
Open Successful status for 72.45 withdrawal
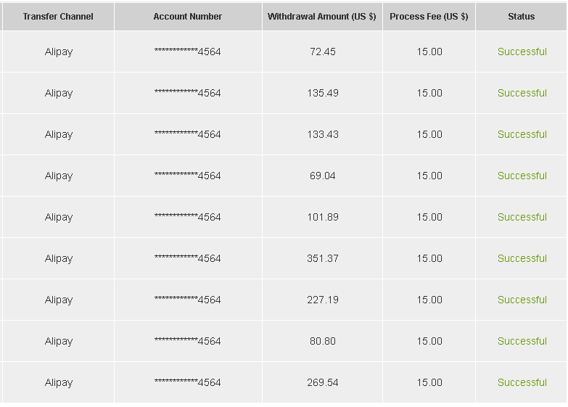(522, 52)
